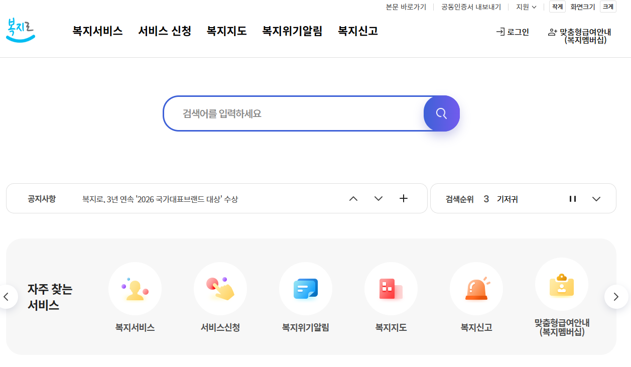Open the 복지신고 siren icon

[476, 289]
